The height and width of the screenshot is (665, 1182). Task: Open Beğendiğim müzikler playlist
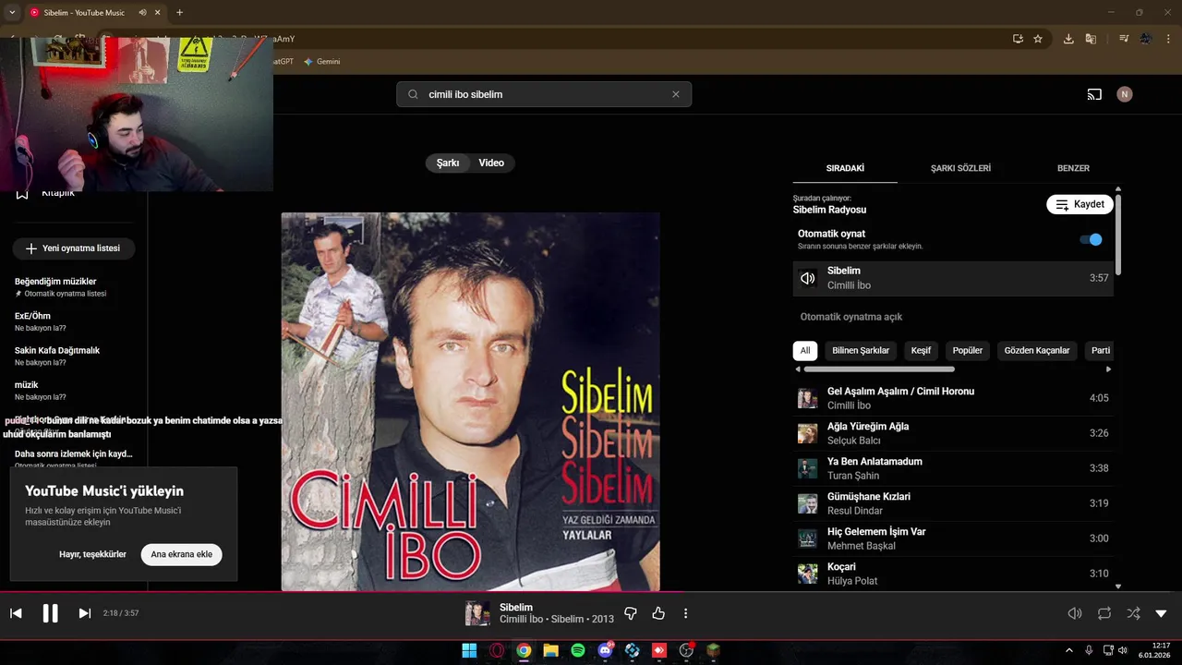coord(74,287)
